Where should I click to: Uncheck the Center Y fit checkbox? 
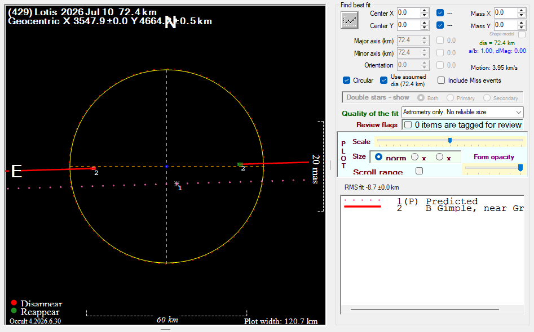coord(440,25)
